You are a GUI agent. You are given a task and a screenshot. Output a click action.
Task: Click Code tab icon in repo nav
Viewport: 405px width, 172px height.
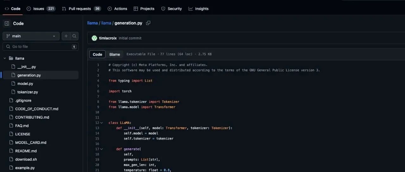[7, 9]
